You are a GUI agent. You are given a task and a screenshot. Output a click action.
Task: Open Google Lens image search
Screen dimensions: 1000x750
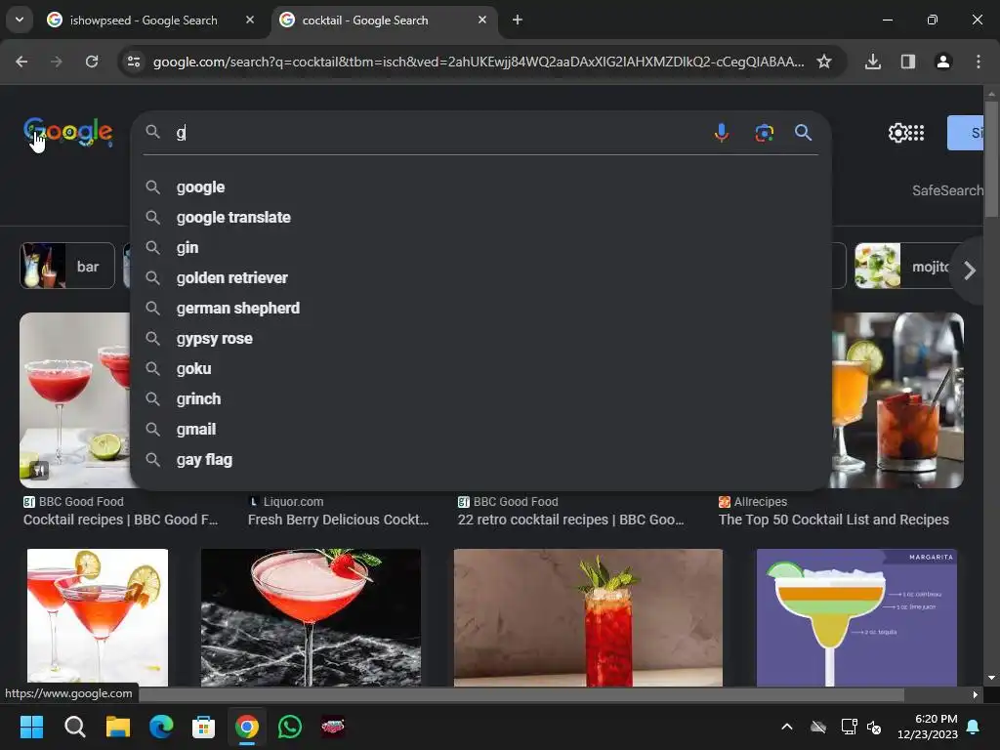764,133
